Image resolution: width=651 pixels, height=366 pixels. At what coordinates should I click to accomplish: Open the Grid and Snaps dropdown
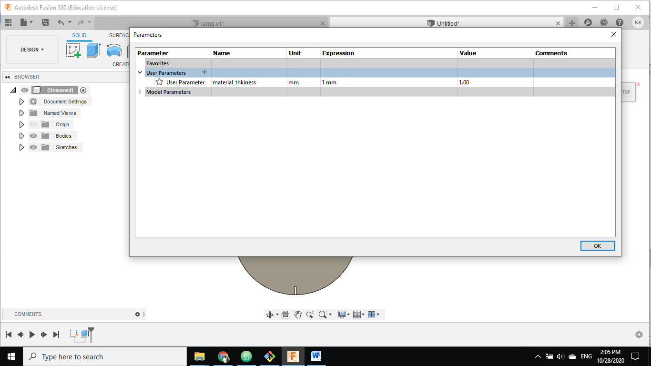coord(359,315)
